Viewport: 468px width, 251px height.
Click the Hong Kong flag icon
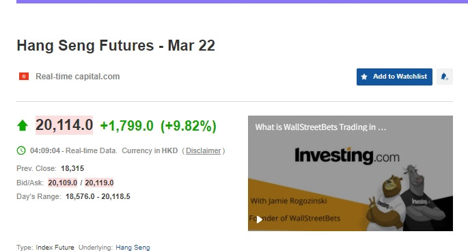tap(24, 77)
